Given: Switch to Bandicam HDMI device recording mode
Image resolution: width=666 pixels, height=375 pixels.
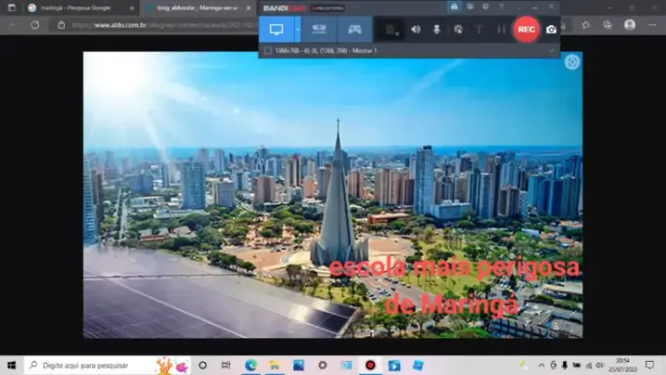Looking at the screenshot, I should 319,29.
